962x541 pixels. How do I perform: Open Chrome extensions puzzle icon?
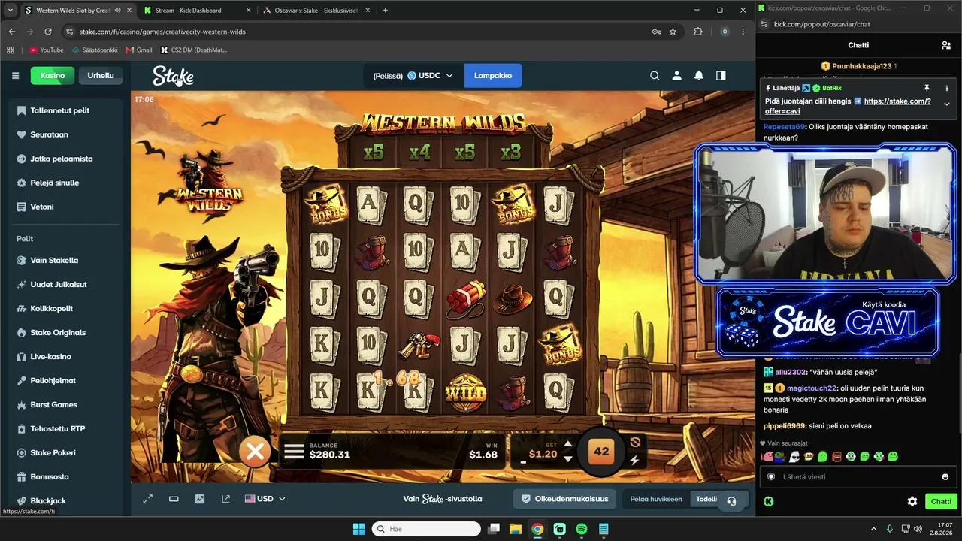(698, 32)
